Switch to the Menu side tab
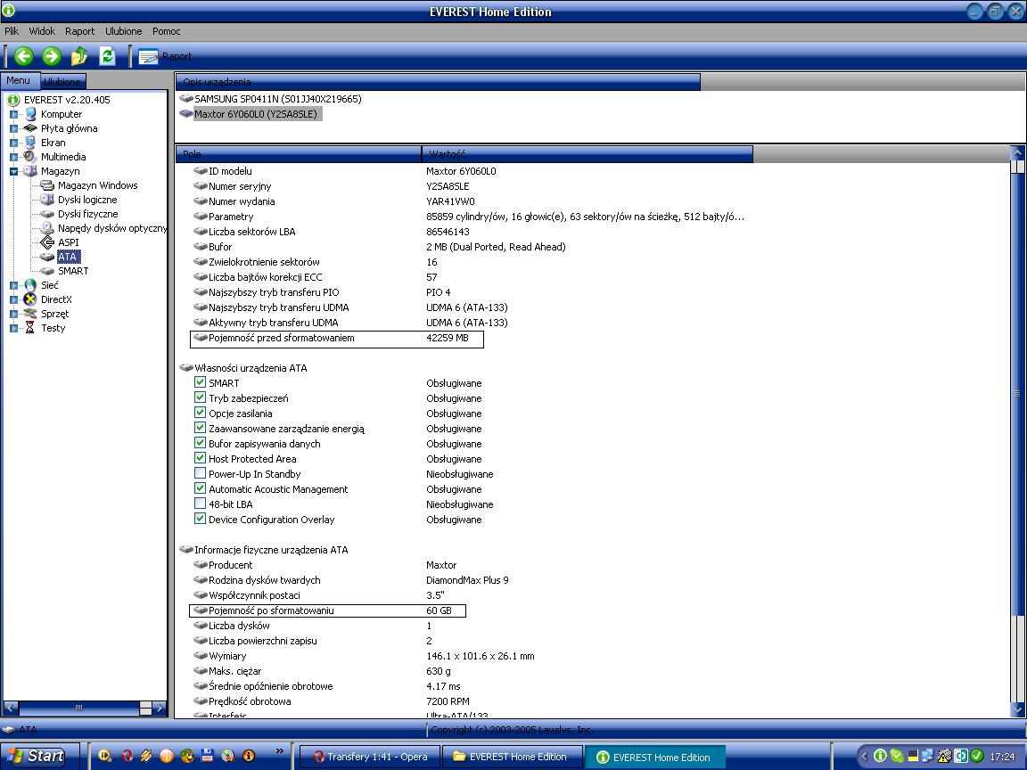This screenshot has width=1027, height=770. (19, 80)
